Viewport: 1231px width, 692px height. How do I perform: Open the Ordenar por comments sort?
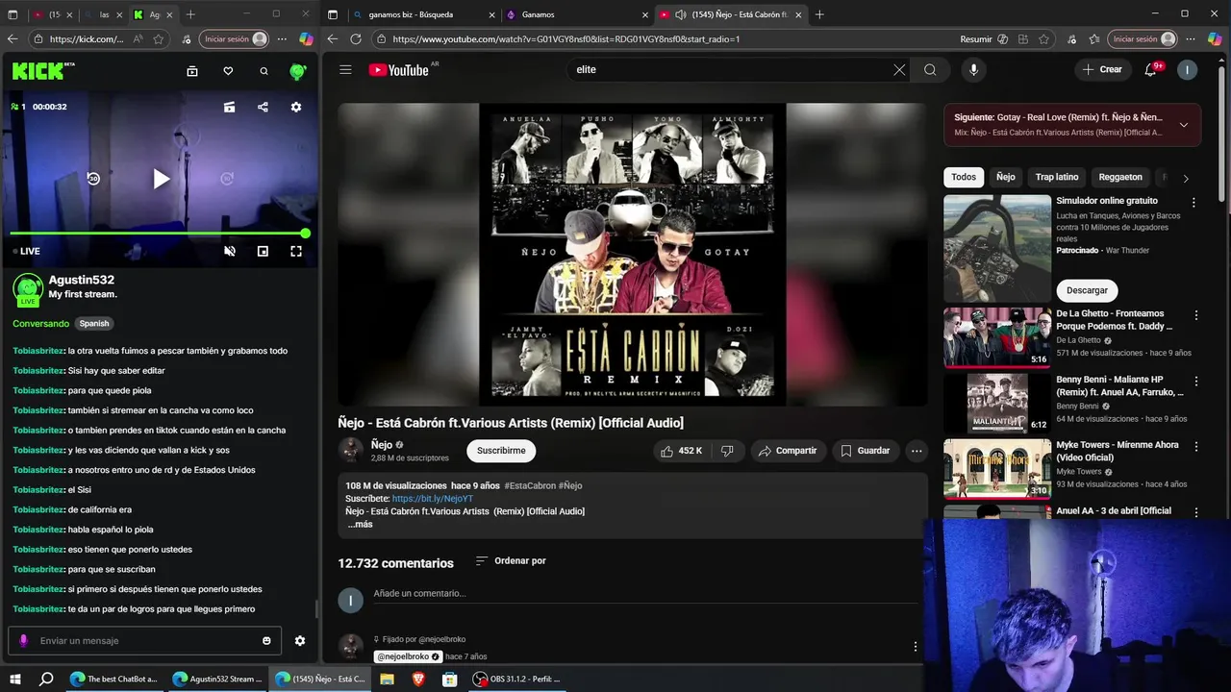click(x=511, y=561)
